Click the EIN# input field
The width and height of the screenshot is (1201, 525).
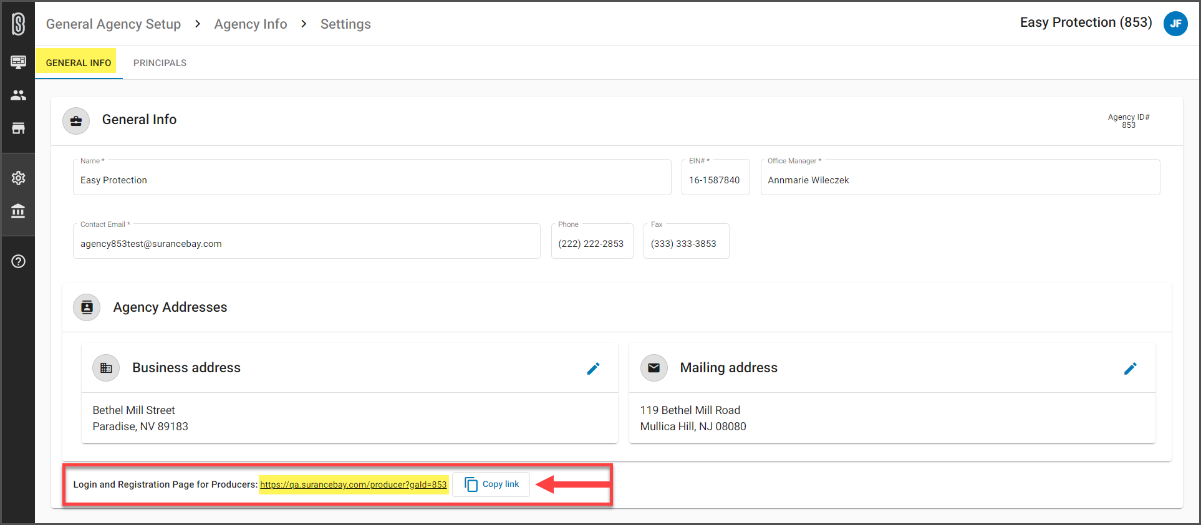point(716,177)
